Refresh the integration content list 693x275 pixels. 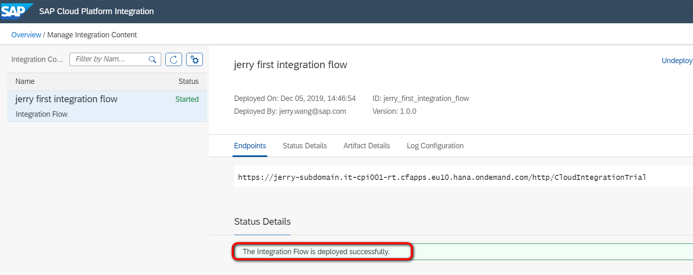pos(174,59)
